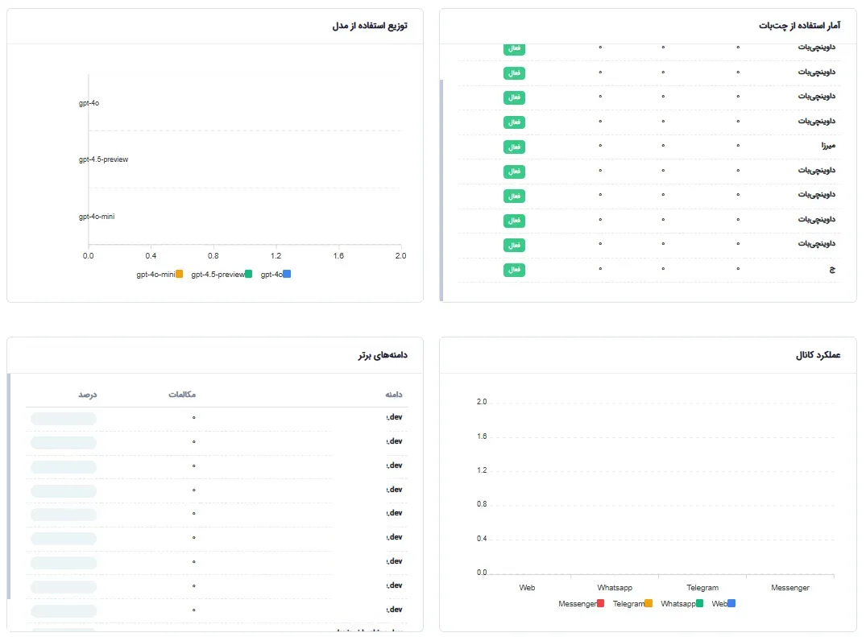Toggle the Web blue legend marker
This screenshot has width=866, height=637.
[731, 603]
